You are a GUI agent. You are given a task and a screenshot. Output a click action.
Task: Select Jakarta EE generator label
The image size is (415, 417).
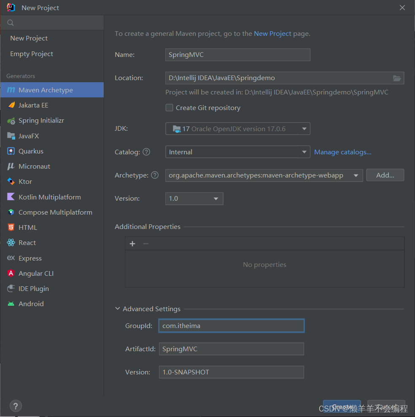pos(33,105)
